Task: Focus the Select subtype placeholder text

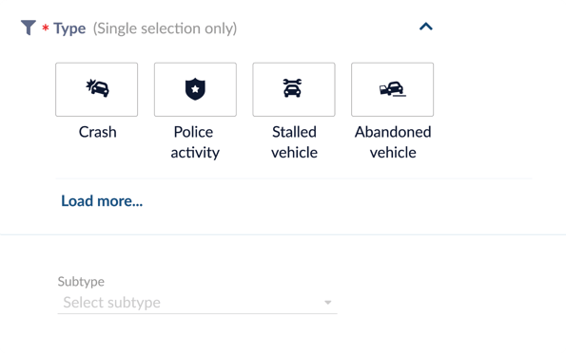Action: (112, 303)
